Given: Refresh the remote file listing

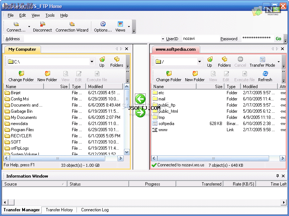Looking at the screenshot, I should [x=265, y=76].
